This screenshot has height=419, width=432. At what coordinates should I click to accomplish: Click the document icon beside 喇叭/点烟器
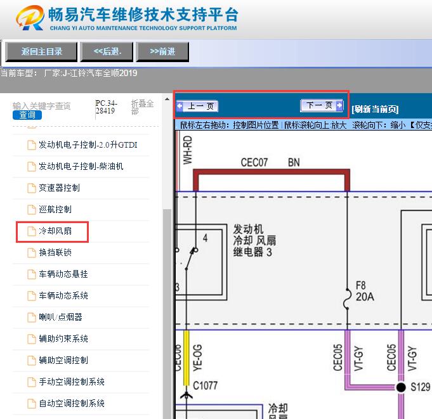[32, 318]
